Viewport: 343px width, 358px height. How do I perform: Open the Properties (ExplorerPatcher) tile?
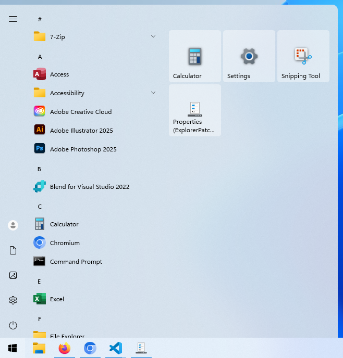(195, 110)
